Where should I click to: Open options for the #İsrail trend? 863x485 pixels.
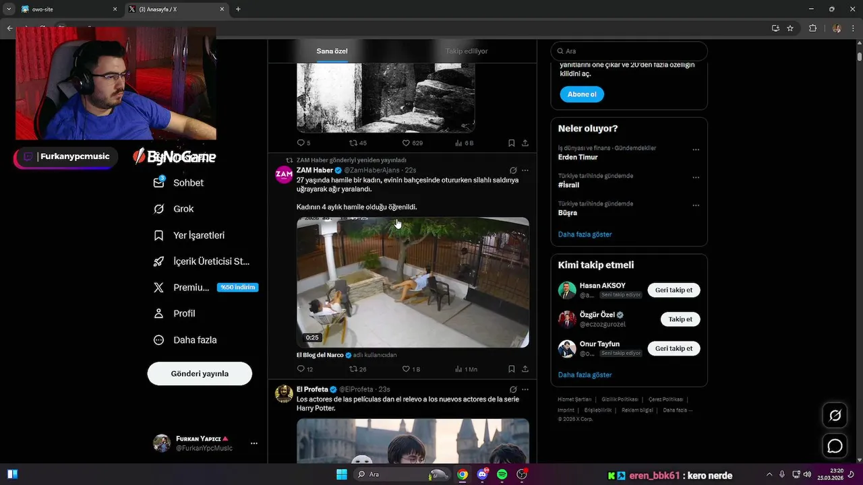tap(696, 178)
